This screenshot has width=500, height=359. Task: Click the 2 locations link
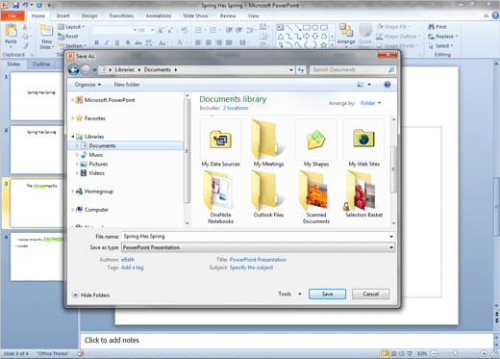(x=236, y=108)
